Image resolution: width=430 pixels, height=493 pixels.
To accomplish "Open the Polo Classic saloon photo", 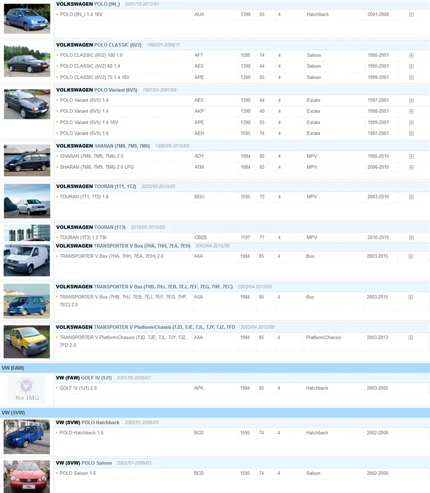I will point(27,60).
